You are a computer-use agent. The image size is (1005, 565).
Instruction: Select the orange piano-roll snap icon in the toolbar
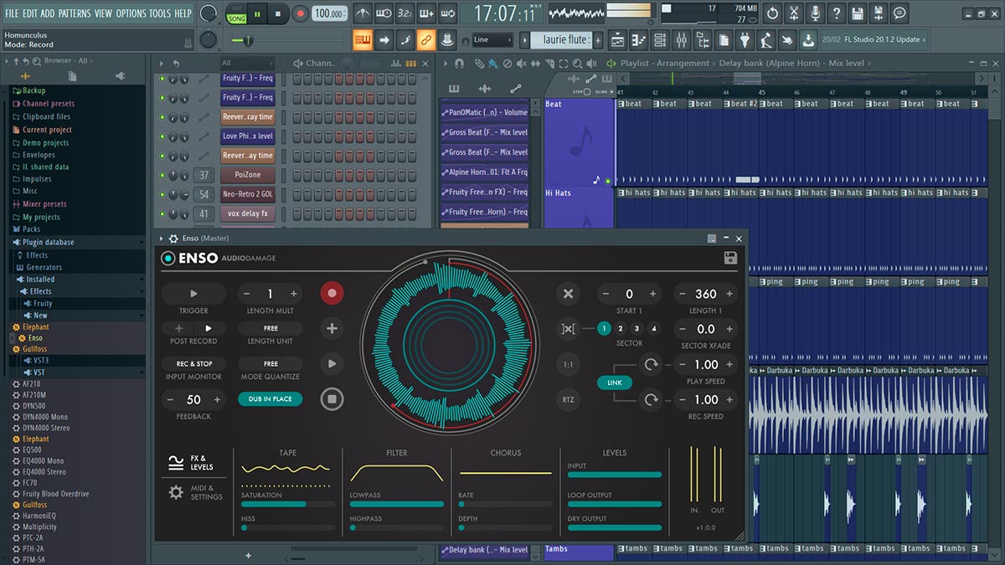363,39
